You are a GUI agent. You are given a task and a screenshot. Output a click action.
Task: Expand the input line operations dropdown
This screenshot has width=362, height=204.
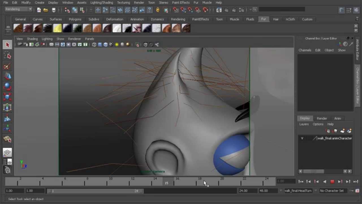coord(251,10)
